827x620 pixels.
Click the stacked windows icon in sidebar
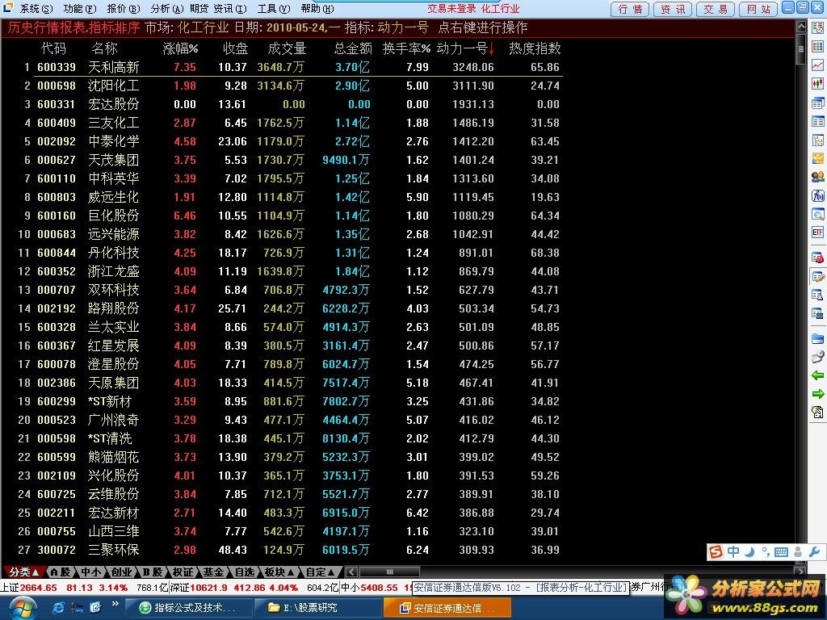pyautogui.click(x=818, y=103)
